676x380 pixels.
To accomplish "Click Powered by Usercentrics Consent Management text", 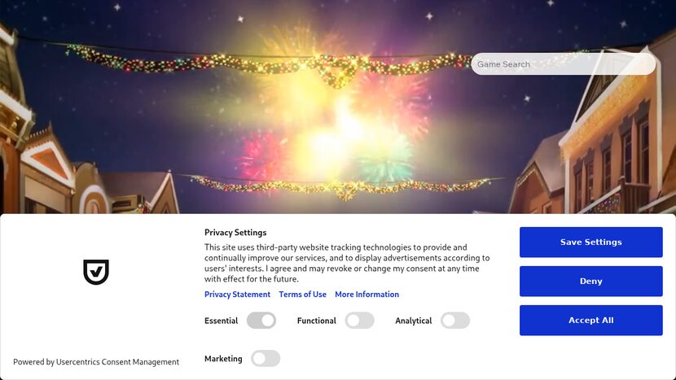I will tap(96, 362).
